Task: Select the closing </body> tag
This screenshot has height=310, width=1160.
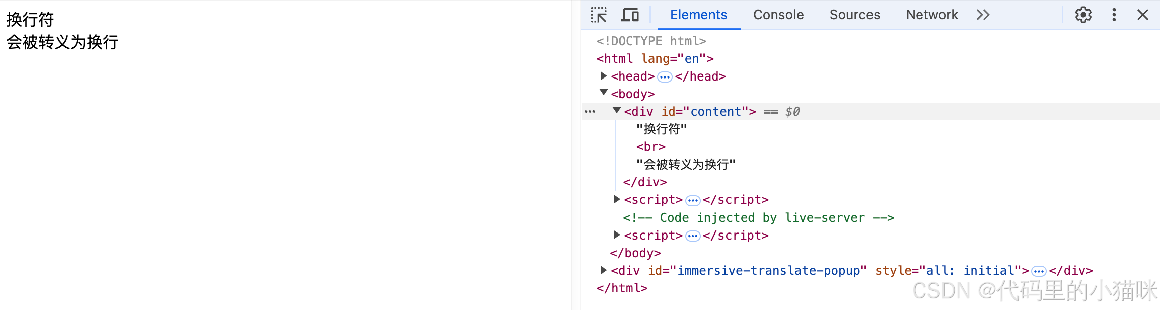Action: pyautogui.click(x=635, y=253)
